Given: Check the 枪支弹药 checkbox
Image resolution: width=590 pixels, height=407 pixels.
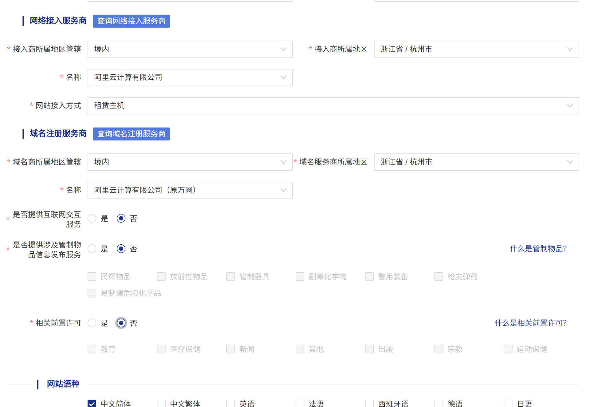Looking at the screenshot, I should click(x=439, y=276).
